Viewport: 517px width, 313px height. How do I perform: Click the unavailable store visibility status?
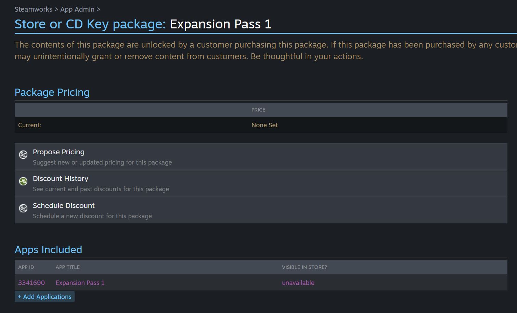298,283
